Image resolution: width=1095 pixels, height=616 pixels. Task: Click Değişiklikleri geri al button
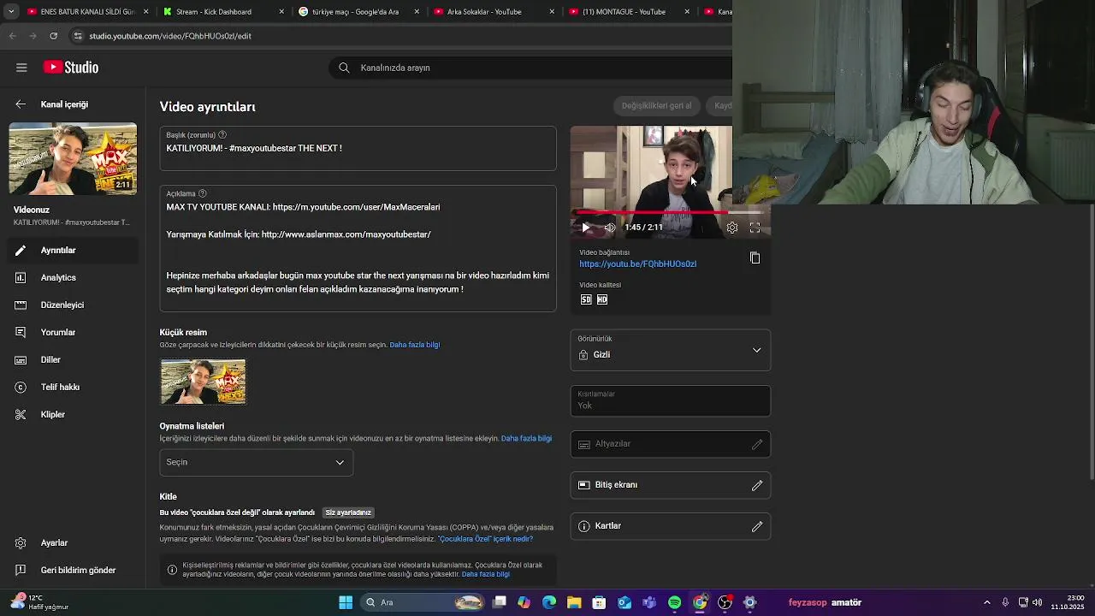656,106
